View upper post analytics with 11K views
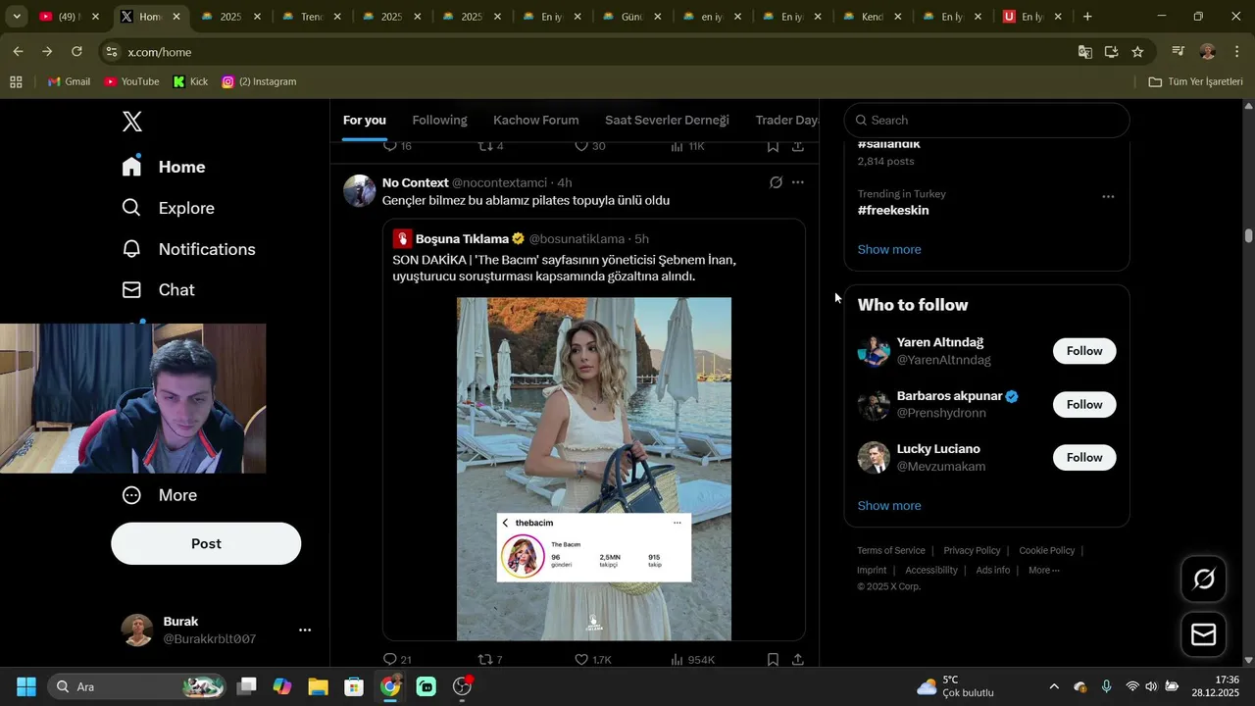 [x=687, y=146]
